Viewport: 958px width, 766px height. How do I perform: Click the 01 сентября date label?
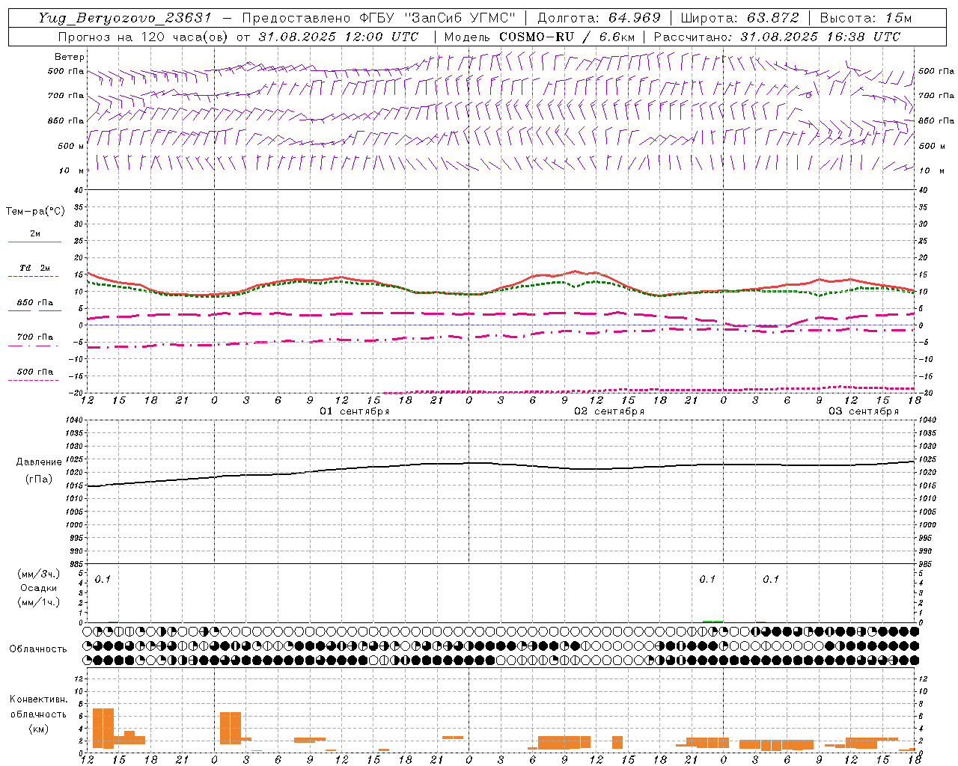click(x=355, y=411)
